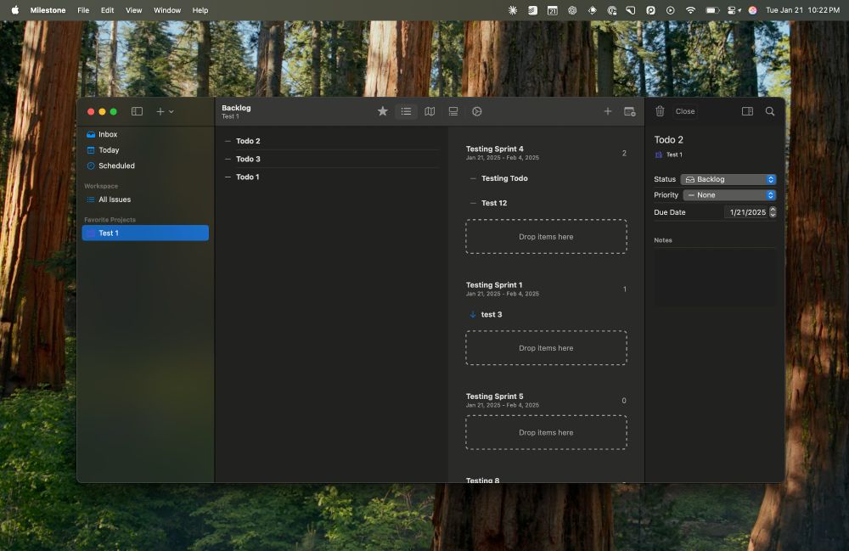Open the Edit menu
The height and width of the screenshot is (551, 849).
pyautogui.click(x=107, y=10)
